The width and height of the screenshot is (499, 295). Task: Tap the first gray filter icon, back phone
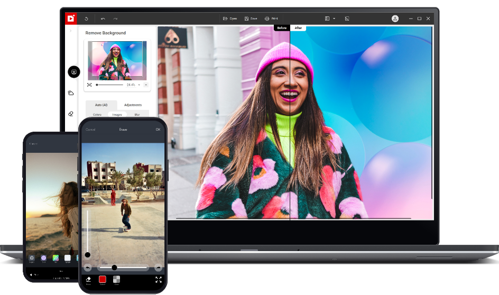(32, 259)
